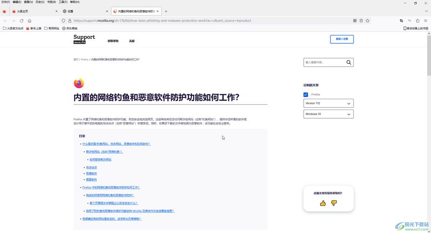Open the Version 112 dropdown
Screen dimensions: 431x233
point(328,103)
